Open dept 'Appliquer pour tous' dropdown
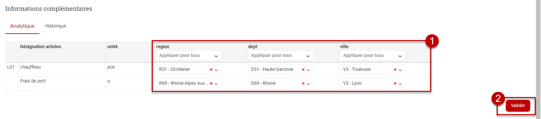 [280, 55]
